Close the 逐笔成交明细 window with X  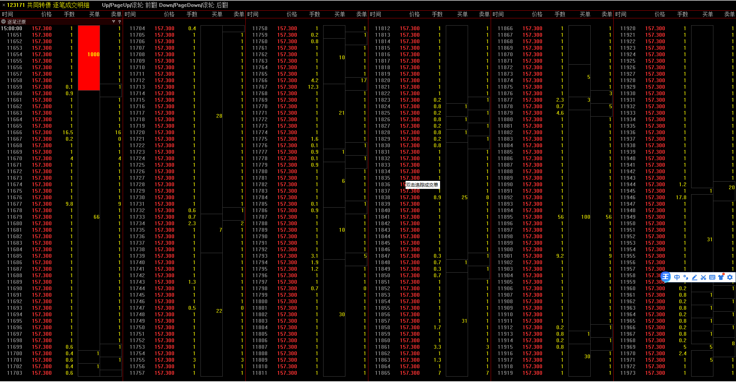coord(3,5)
